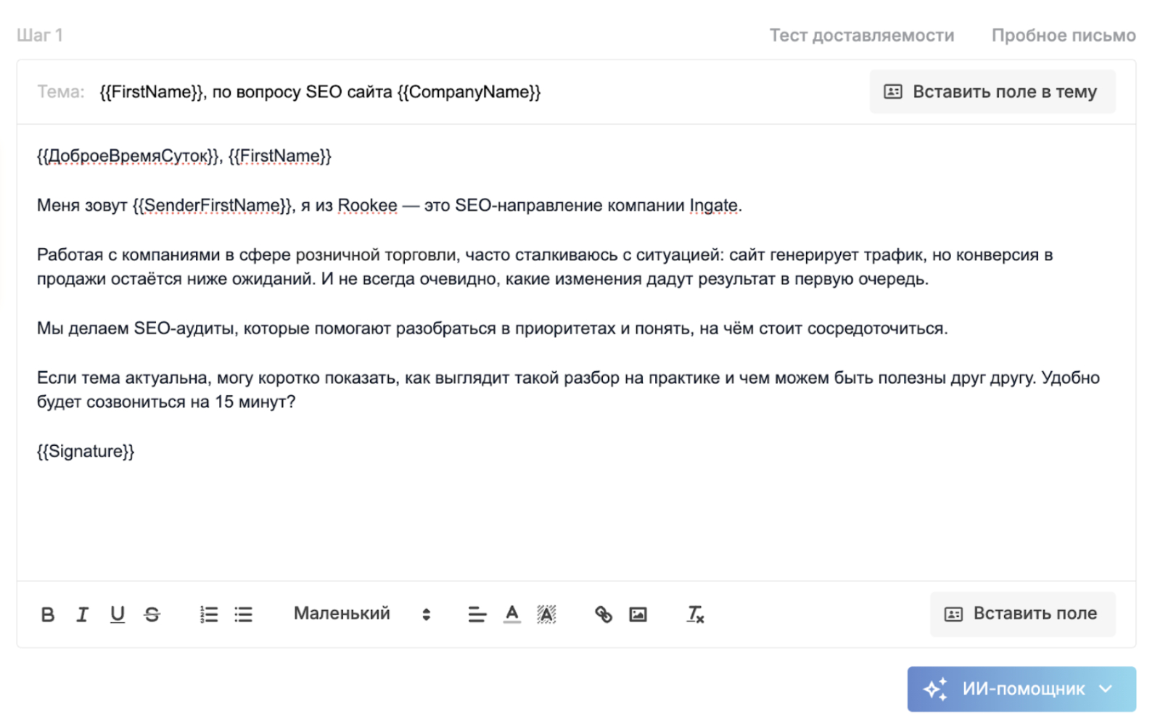Open the font size selector showing Маленький
The height and width of the screenshot is (725, 1155).
point(341,613)
